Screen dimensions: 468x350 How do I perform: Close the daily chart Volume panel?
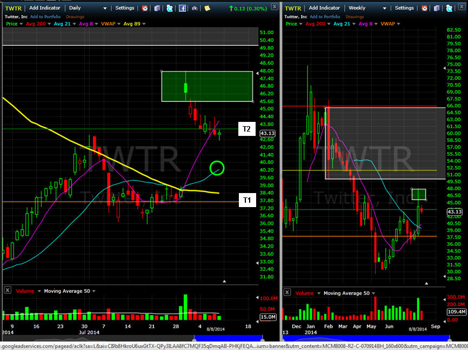7,290
